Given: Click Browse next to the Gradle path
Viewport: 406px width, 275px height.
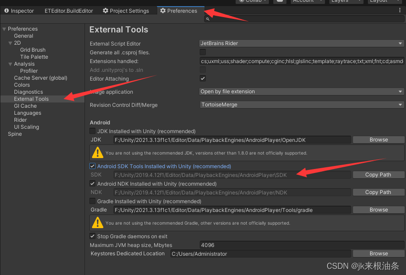Looking at the screenshot, I should coord(378,209).
